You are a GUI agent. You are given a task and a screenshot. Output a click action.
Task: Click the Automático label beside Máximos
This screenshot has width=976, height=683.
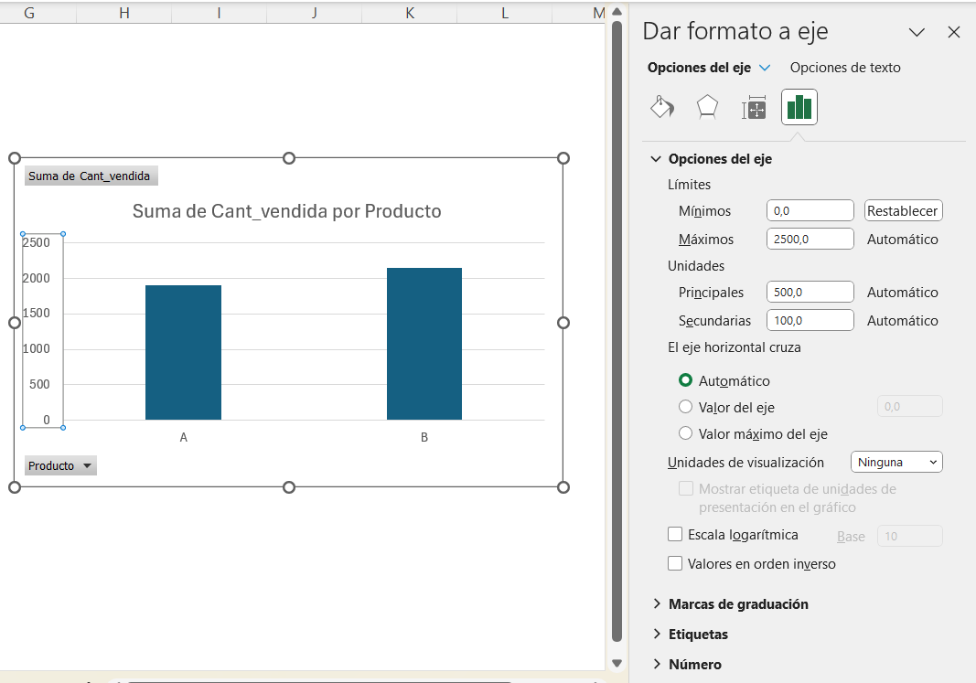pos(903,239)
